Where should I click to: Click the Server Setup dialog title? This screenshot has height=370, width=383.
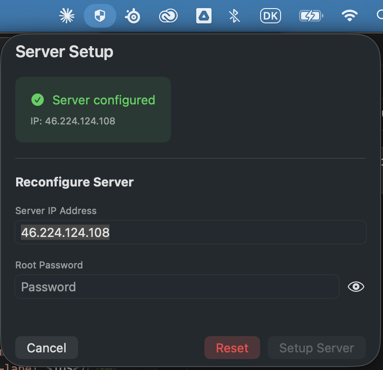coord(64,51)
